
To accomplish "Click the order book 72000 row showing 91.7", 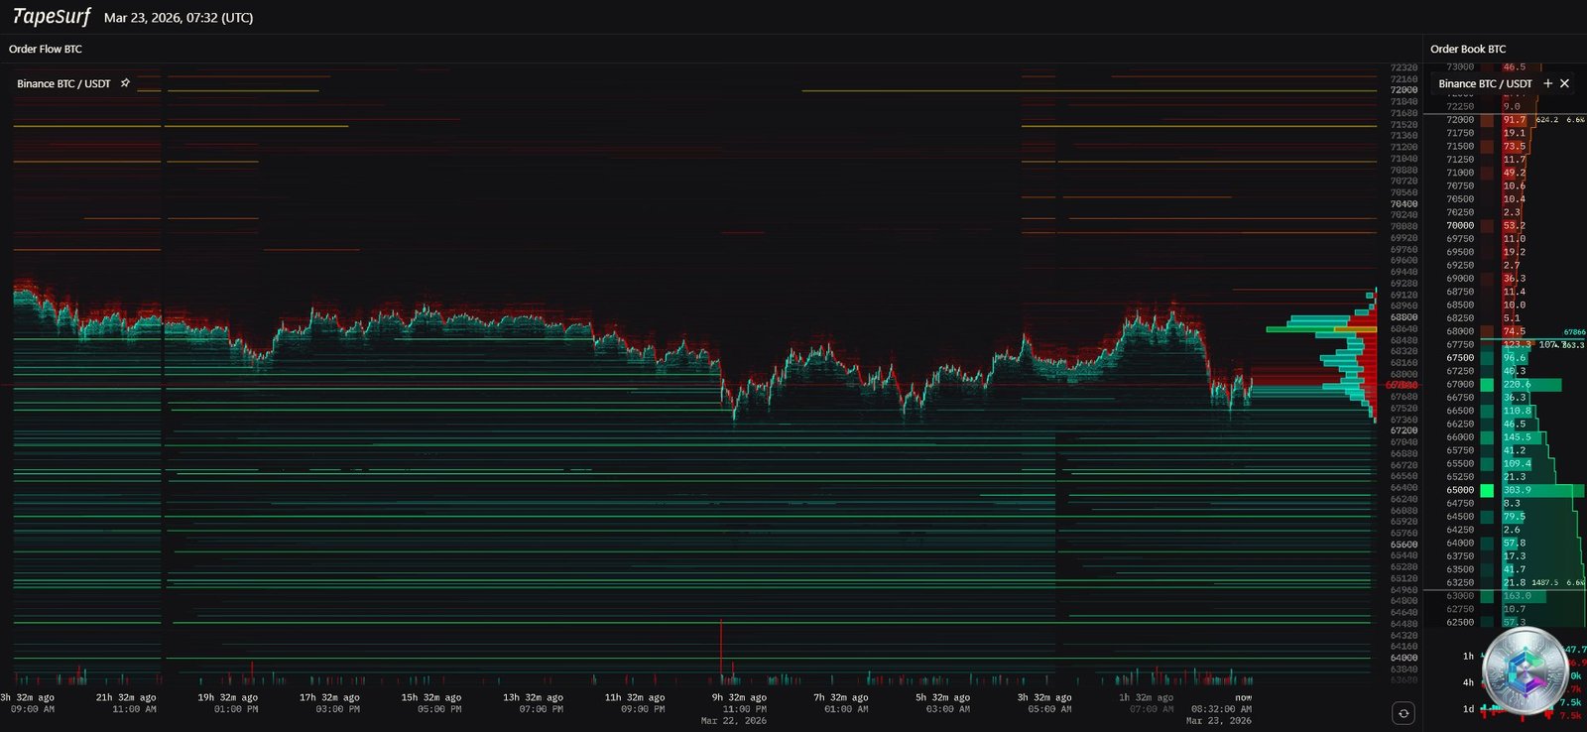I will tap(1505, 119).
